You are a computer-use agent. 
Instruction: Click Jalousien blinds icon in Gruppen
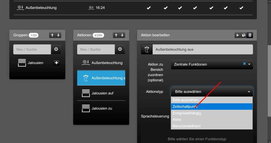tap(22, 63)
